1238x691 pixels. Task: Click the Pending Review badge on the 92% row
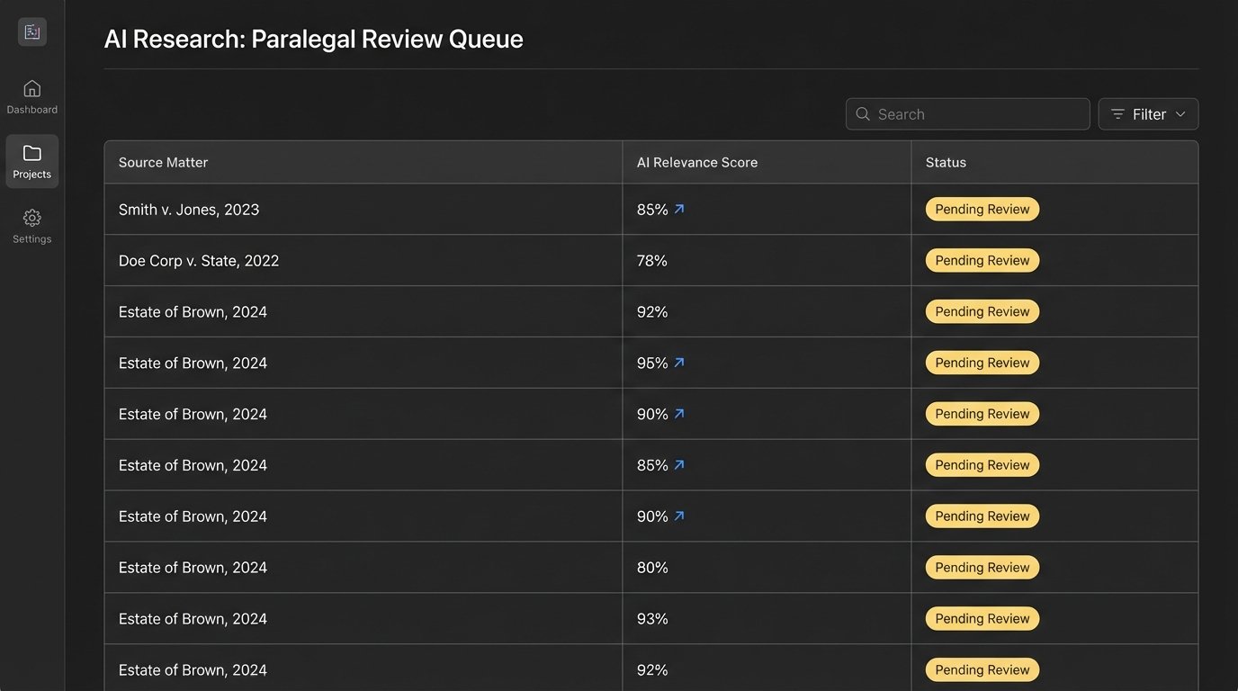coord(982,310)
